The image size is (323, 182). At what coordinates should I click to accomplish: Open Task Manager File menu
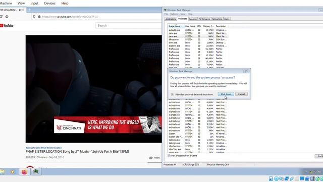[x=166, y=14]
